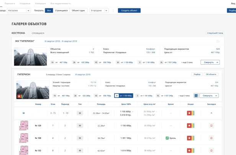The image size is (236, 155).
Task: Toggle the "Объект сдан" filter
Action: [78, 10]
